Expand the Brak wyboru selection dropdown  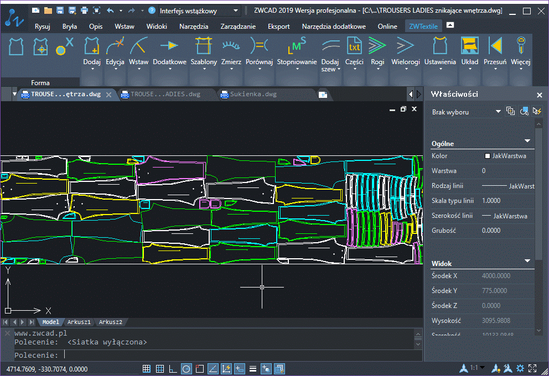(x=498, y=112)
